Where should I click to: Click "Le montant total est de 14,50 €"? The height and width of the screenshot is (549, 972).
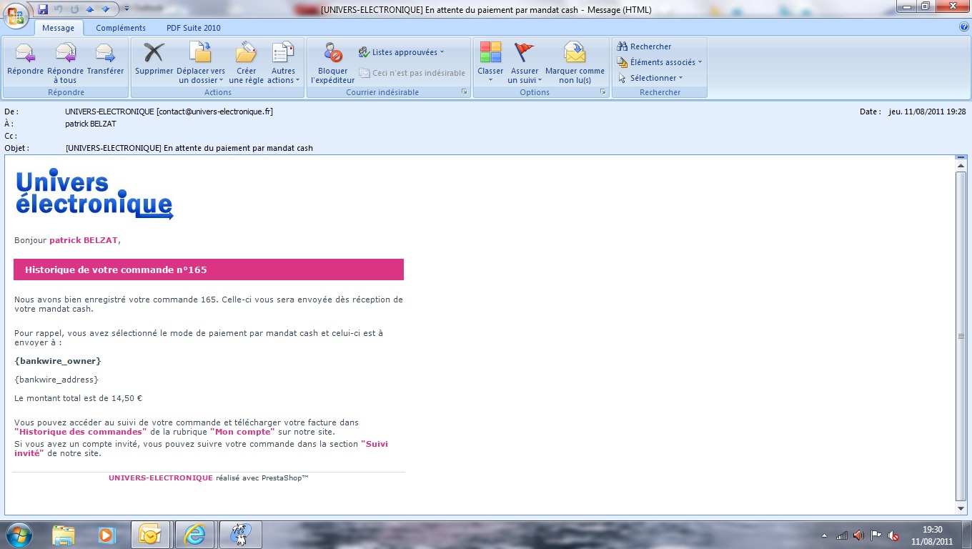pos(79,398)
